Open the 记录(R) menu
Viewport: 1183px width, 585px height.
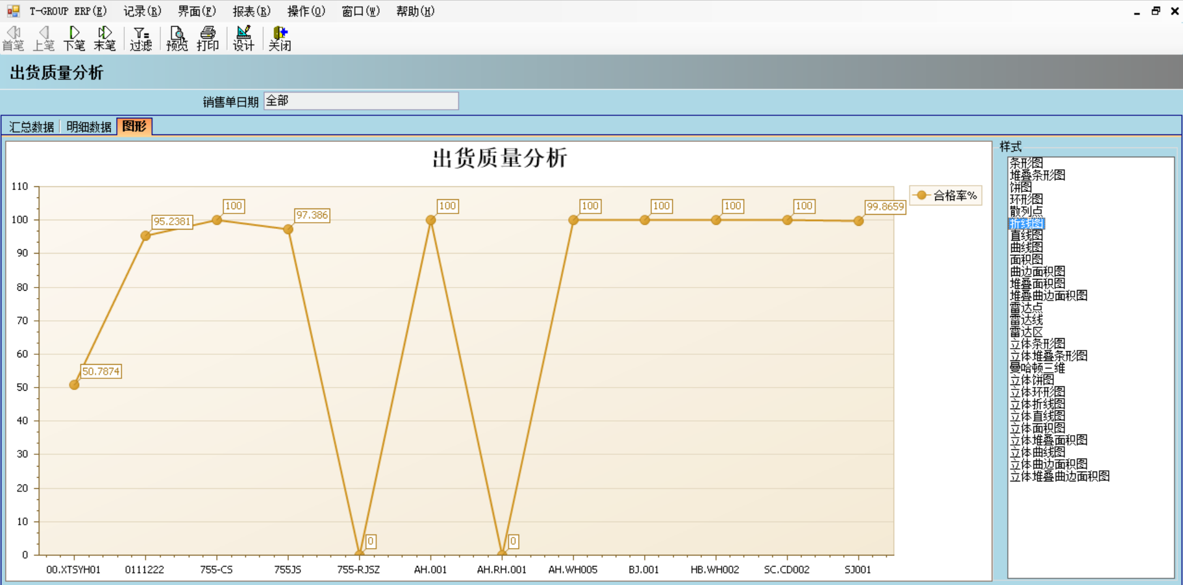click(142, 11)
